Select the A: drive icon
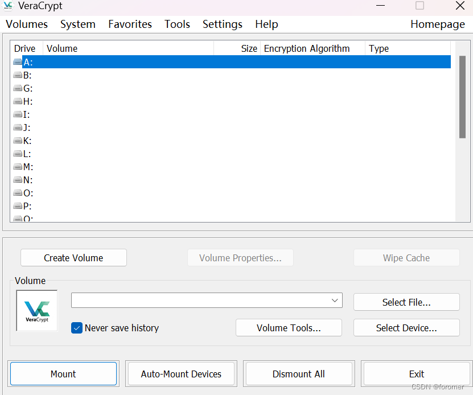Screen dimensions: 473x395 pyautogui.click(x=18, y=62)
